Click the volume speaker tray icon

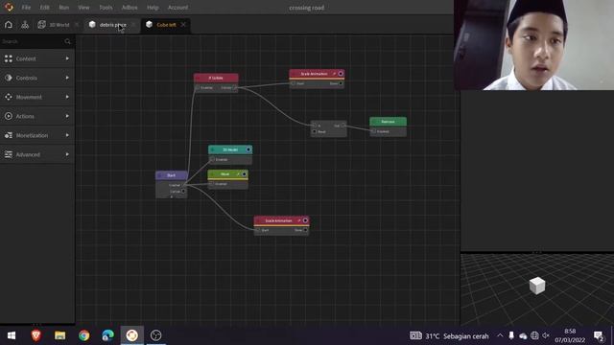click(x=546, y=335)
